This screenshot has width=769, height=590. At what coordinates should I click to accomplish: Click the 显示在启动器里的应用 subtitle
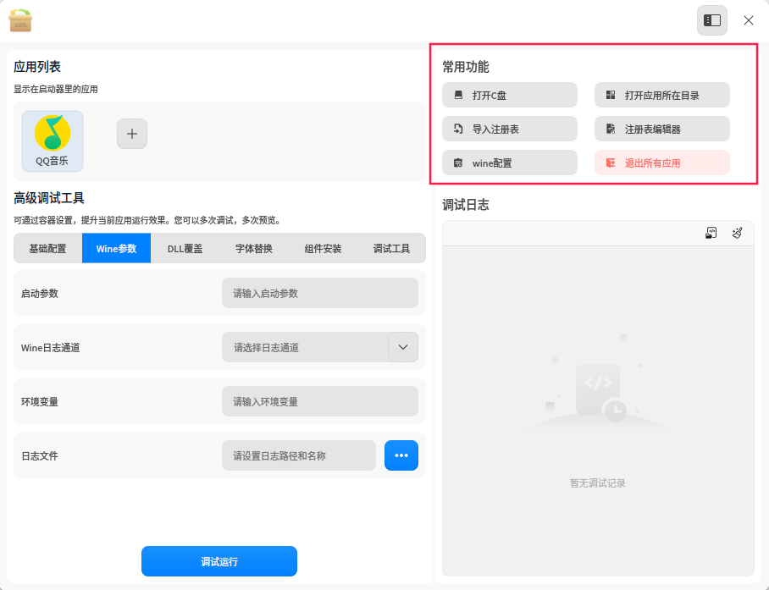click(x=55, y=89)
